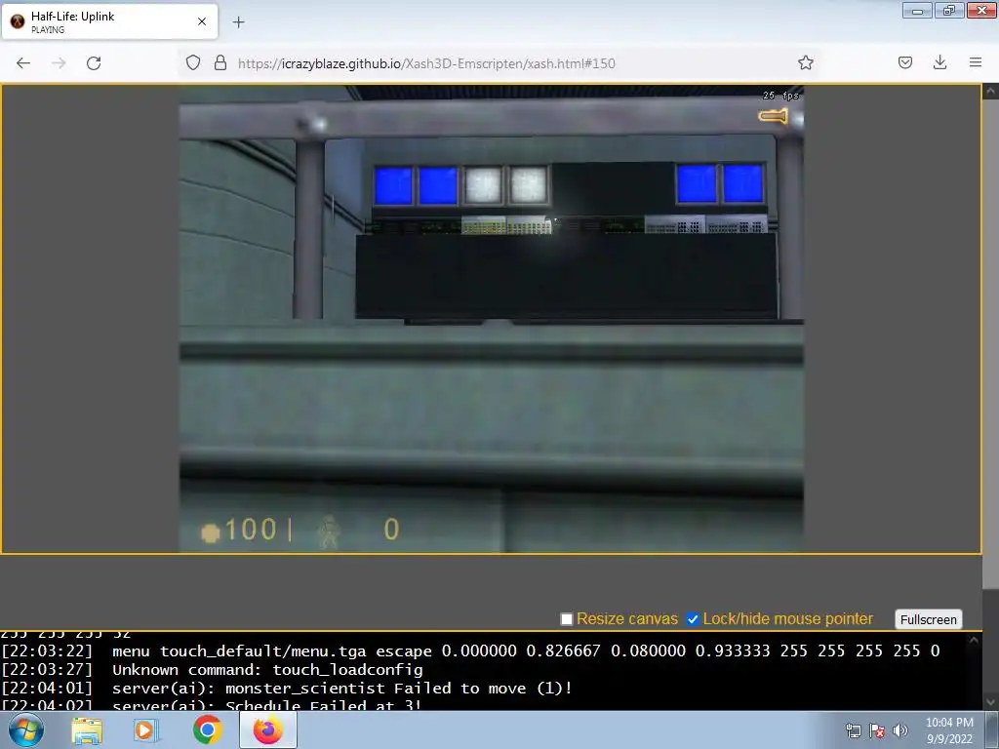Open the Windows Start menu

tap(26, 730)
